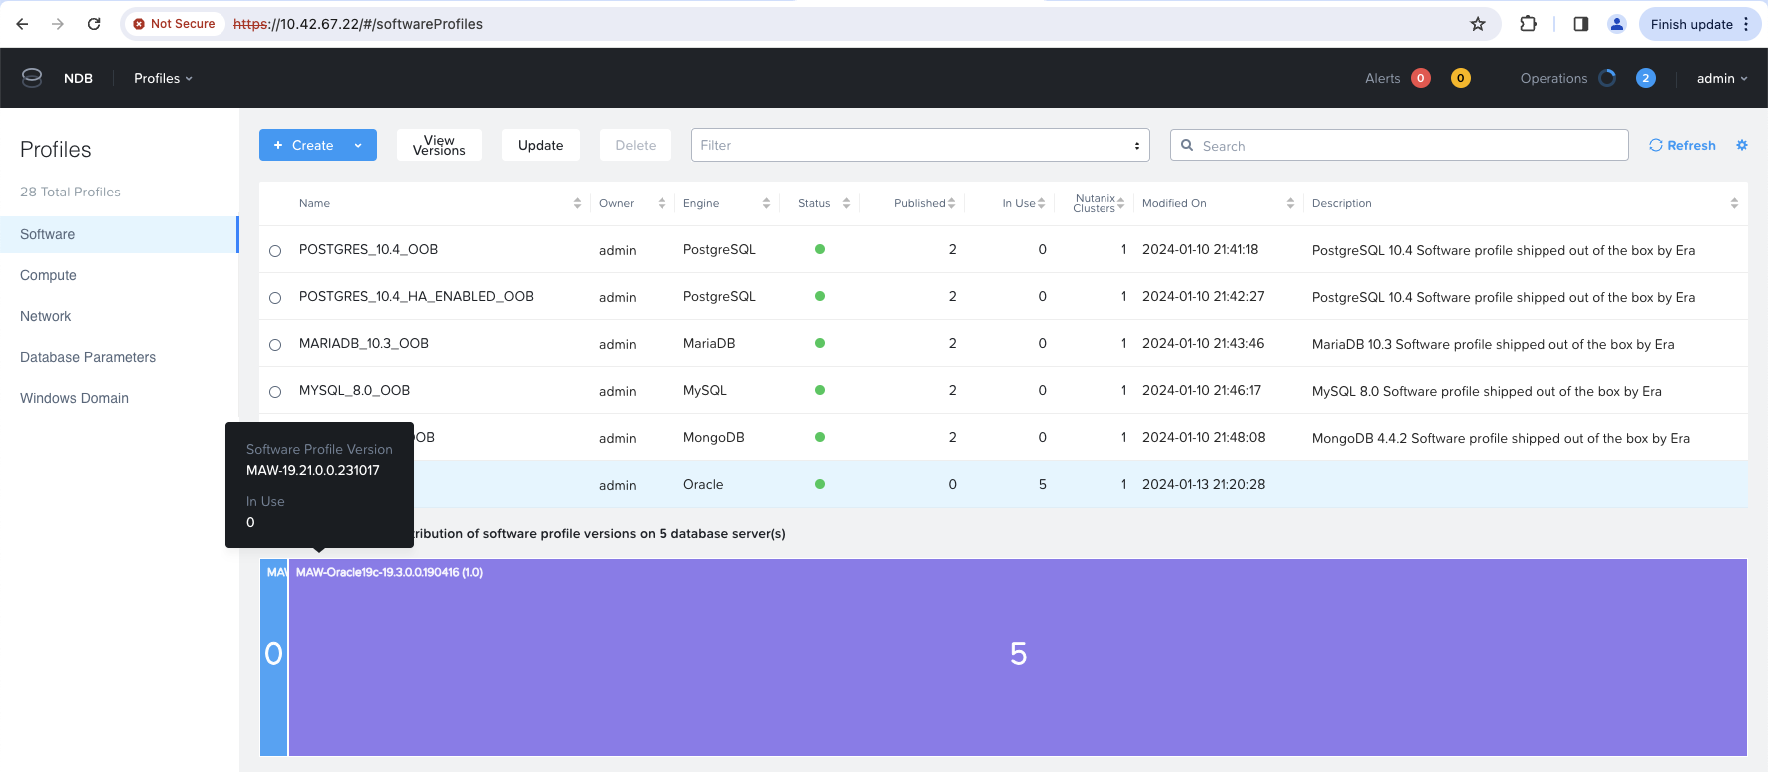Screen dimensions: 1768x772
Task: Click the purple MAW-Oracle19c version bar
Action: click(1018, 655)
